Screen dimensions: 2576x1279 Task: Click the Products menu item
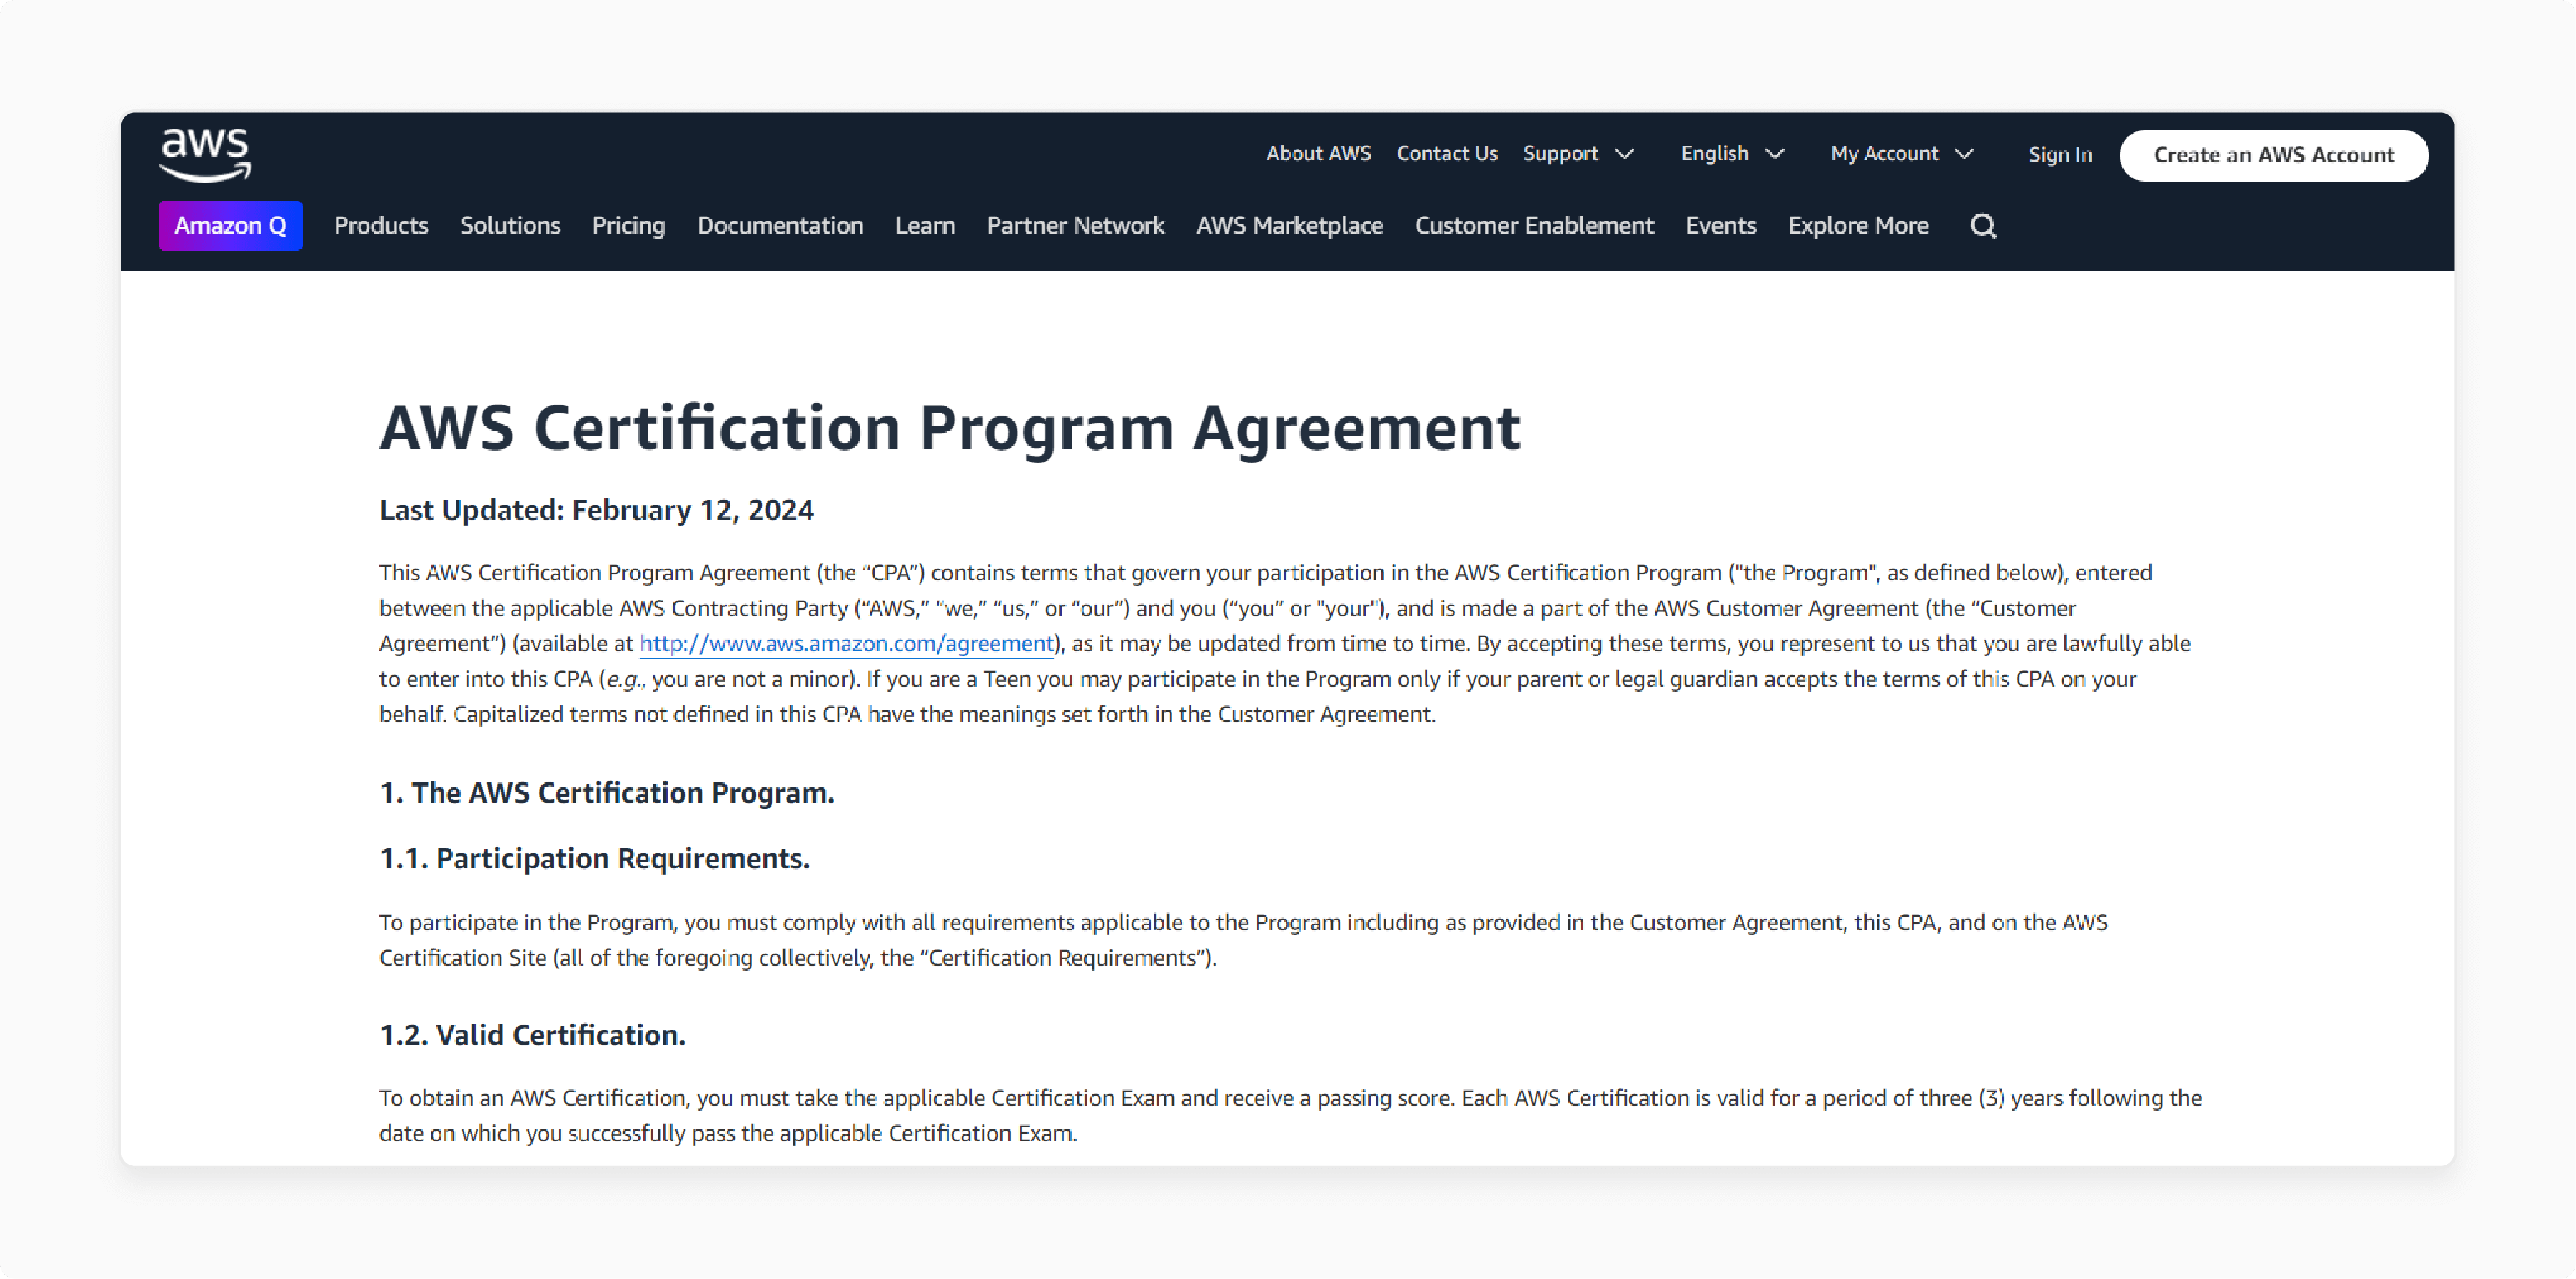pyautogui.click(x=379, y=225)
